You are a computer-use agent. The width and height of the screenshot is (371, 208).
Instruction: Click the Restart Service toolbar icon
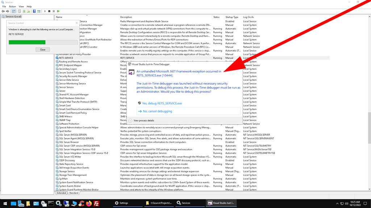pos(58,11)
